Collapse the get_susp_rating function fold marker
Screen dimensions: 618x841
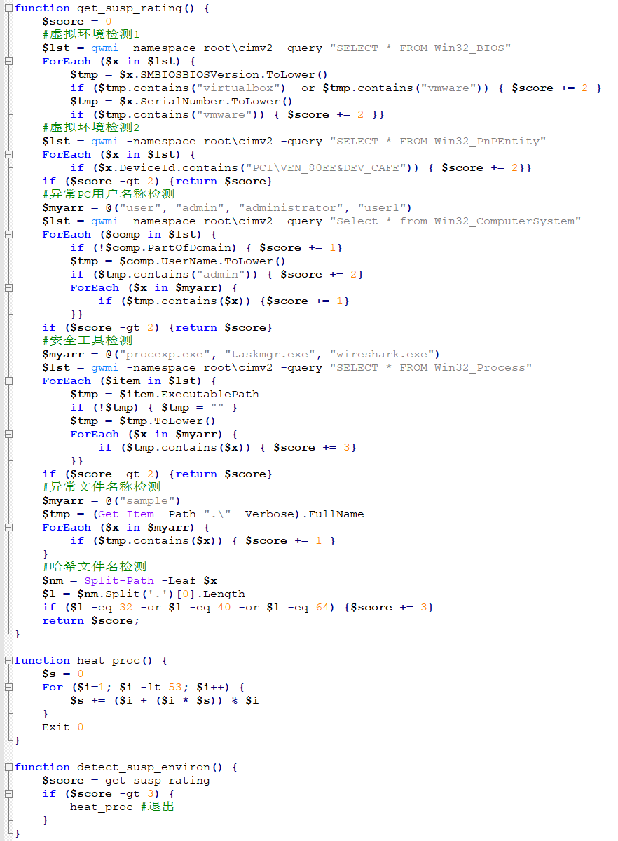[8, 8]
